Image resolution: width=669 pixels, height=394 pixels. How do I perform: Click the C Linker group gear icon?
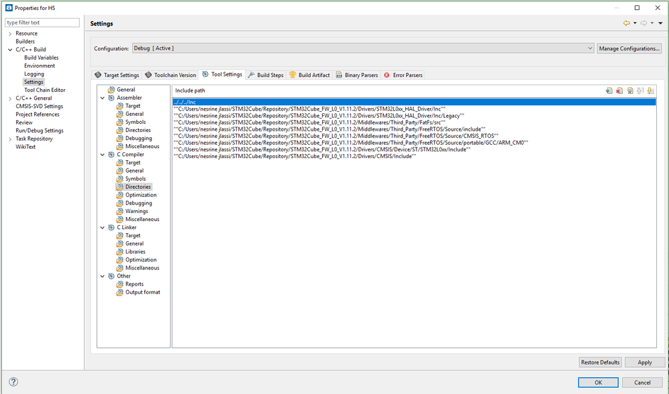coord(111,228)
